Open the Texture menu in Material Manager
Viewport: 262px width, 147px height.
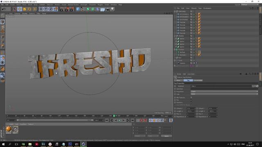31,124
